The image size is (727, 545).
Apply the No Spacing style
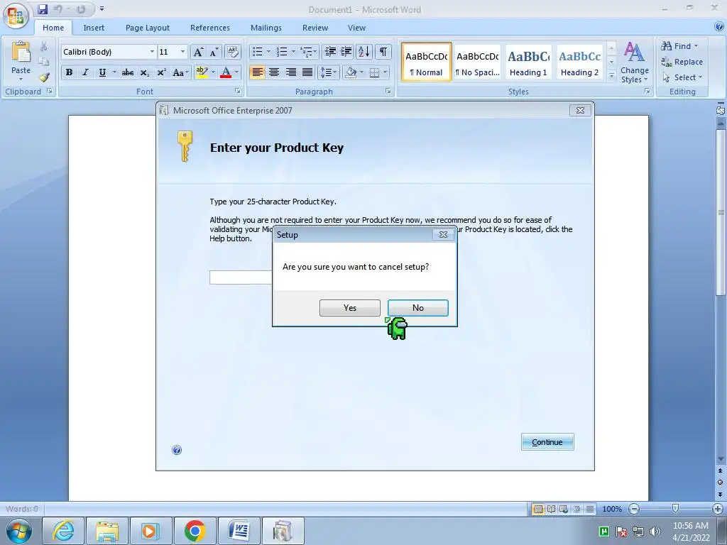tap(478, 62)
